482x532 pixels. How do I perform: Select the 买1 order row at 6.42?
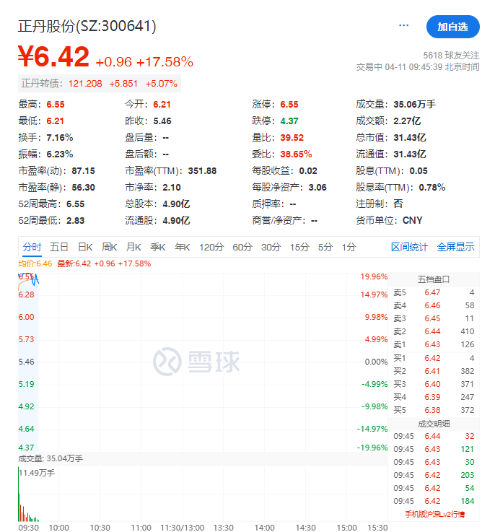pyautogui.click(x=434, y=358)
